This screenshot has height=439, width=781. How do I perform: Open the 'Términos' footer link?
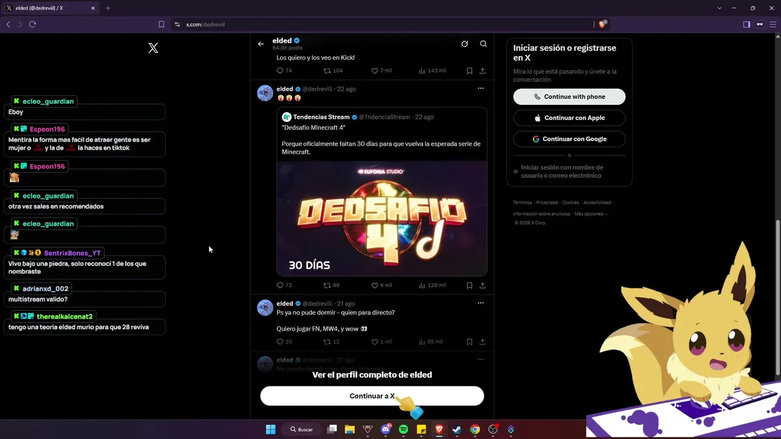pyautogui.click(x=522, y=202)
